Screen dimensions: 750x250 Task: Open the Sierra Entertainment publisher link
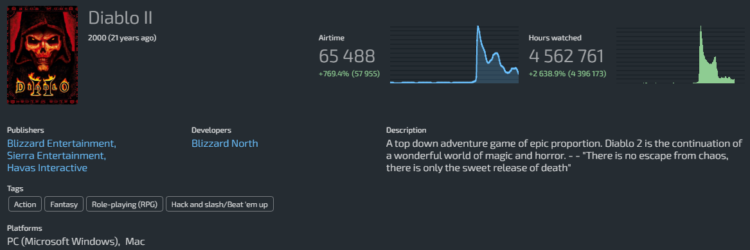(57, 156)
